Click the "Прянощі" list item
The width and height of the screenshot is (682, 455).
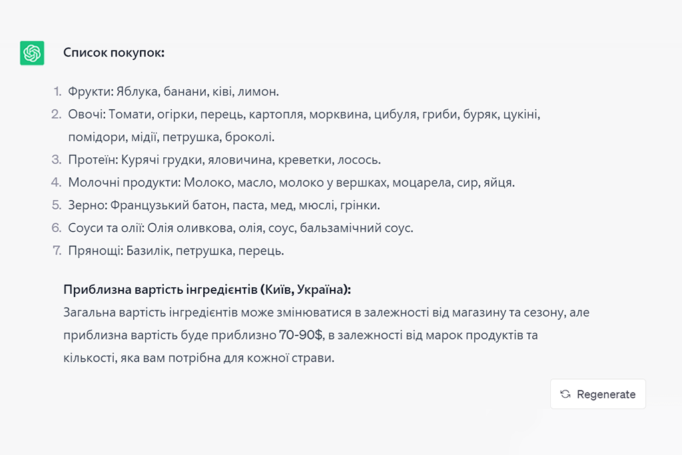click(x=176, y=250)
